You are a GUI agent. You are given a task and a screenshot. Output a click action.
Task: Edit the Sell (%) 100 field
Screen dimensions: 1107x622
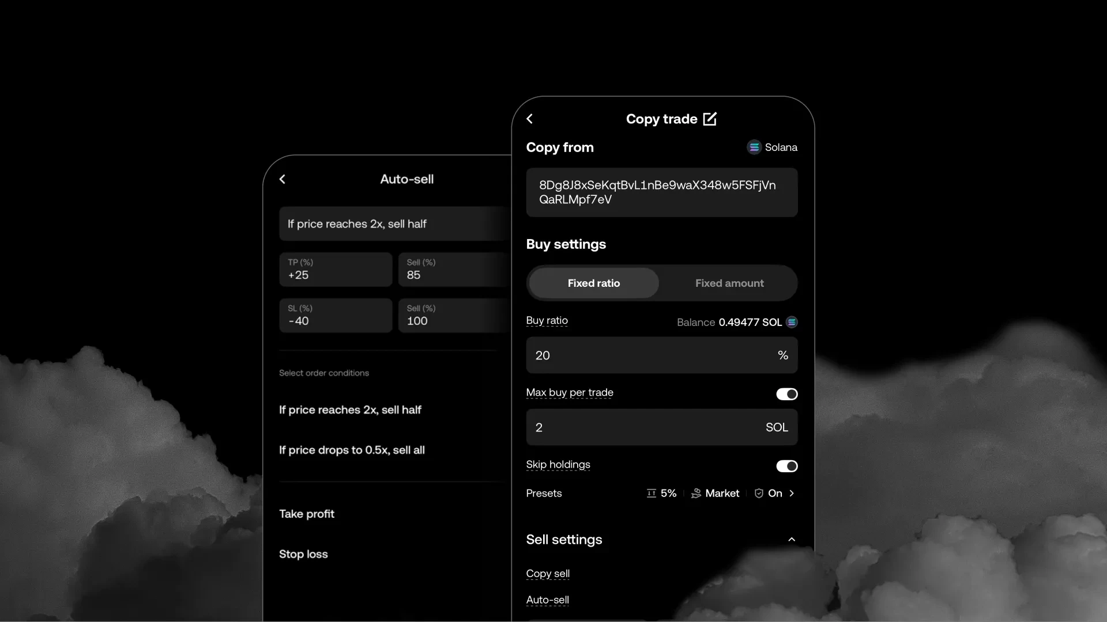tap(454, 316)
